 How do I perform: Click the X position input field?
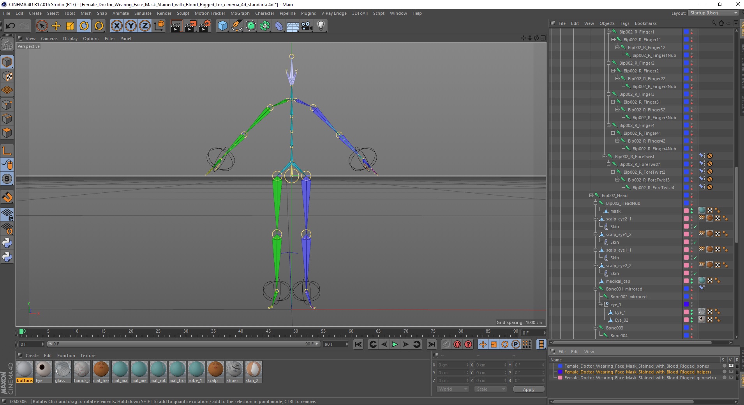coord(453,365)
